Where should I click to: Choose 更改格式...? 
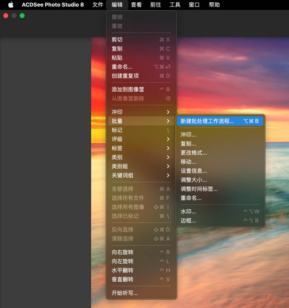point(220,153)
